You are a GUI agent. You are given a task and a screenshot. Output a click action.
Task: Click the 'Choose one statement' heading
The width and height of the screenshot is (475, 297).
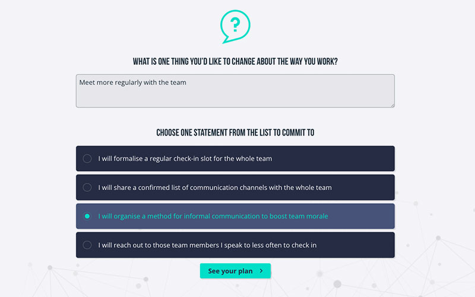point(235,132)
